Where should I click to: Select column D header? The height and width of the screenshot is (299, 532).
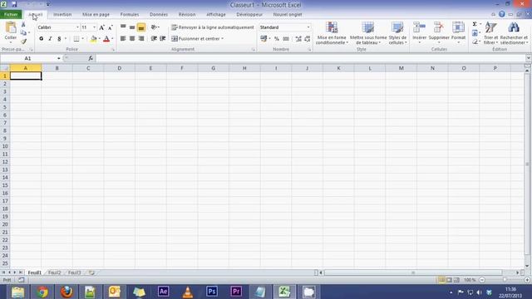[120, 68]
